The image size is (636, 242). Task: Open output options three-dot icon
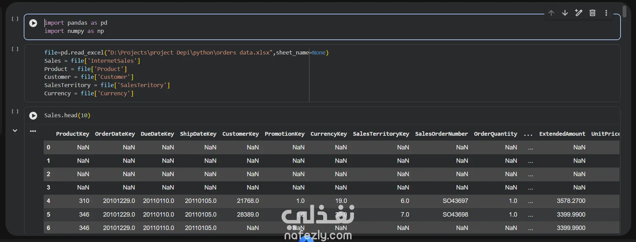coord(33,131)
